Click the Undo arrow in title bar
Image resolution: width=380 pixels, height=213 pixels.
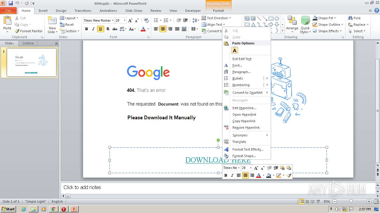click(17, 3)
